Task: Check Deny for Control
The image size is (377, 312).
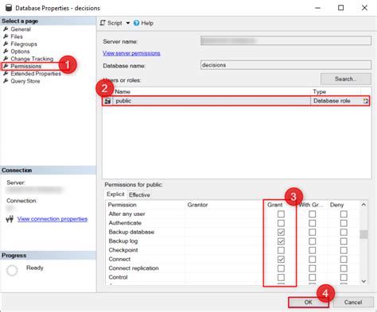Action: tap(344, 277)
